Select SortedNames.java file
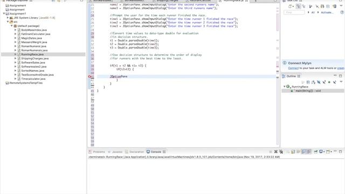Viewport: 345px width, 194px height. pyautogui.click(x=32, y=71)
